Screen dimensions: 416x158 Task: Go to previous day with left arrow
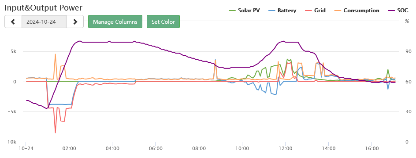click(13, 22)
